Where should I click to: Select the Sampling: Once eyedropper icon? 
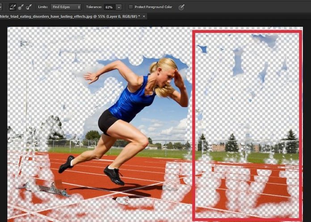(21, 7)
